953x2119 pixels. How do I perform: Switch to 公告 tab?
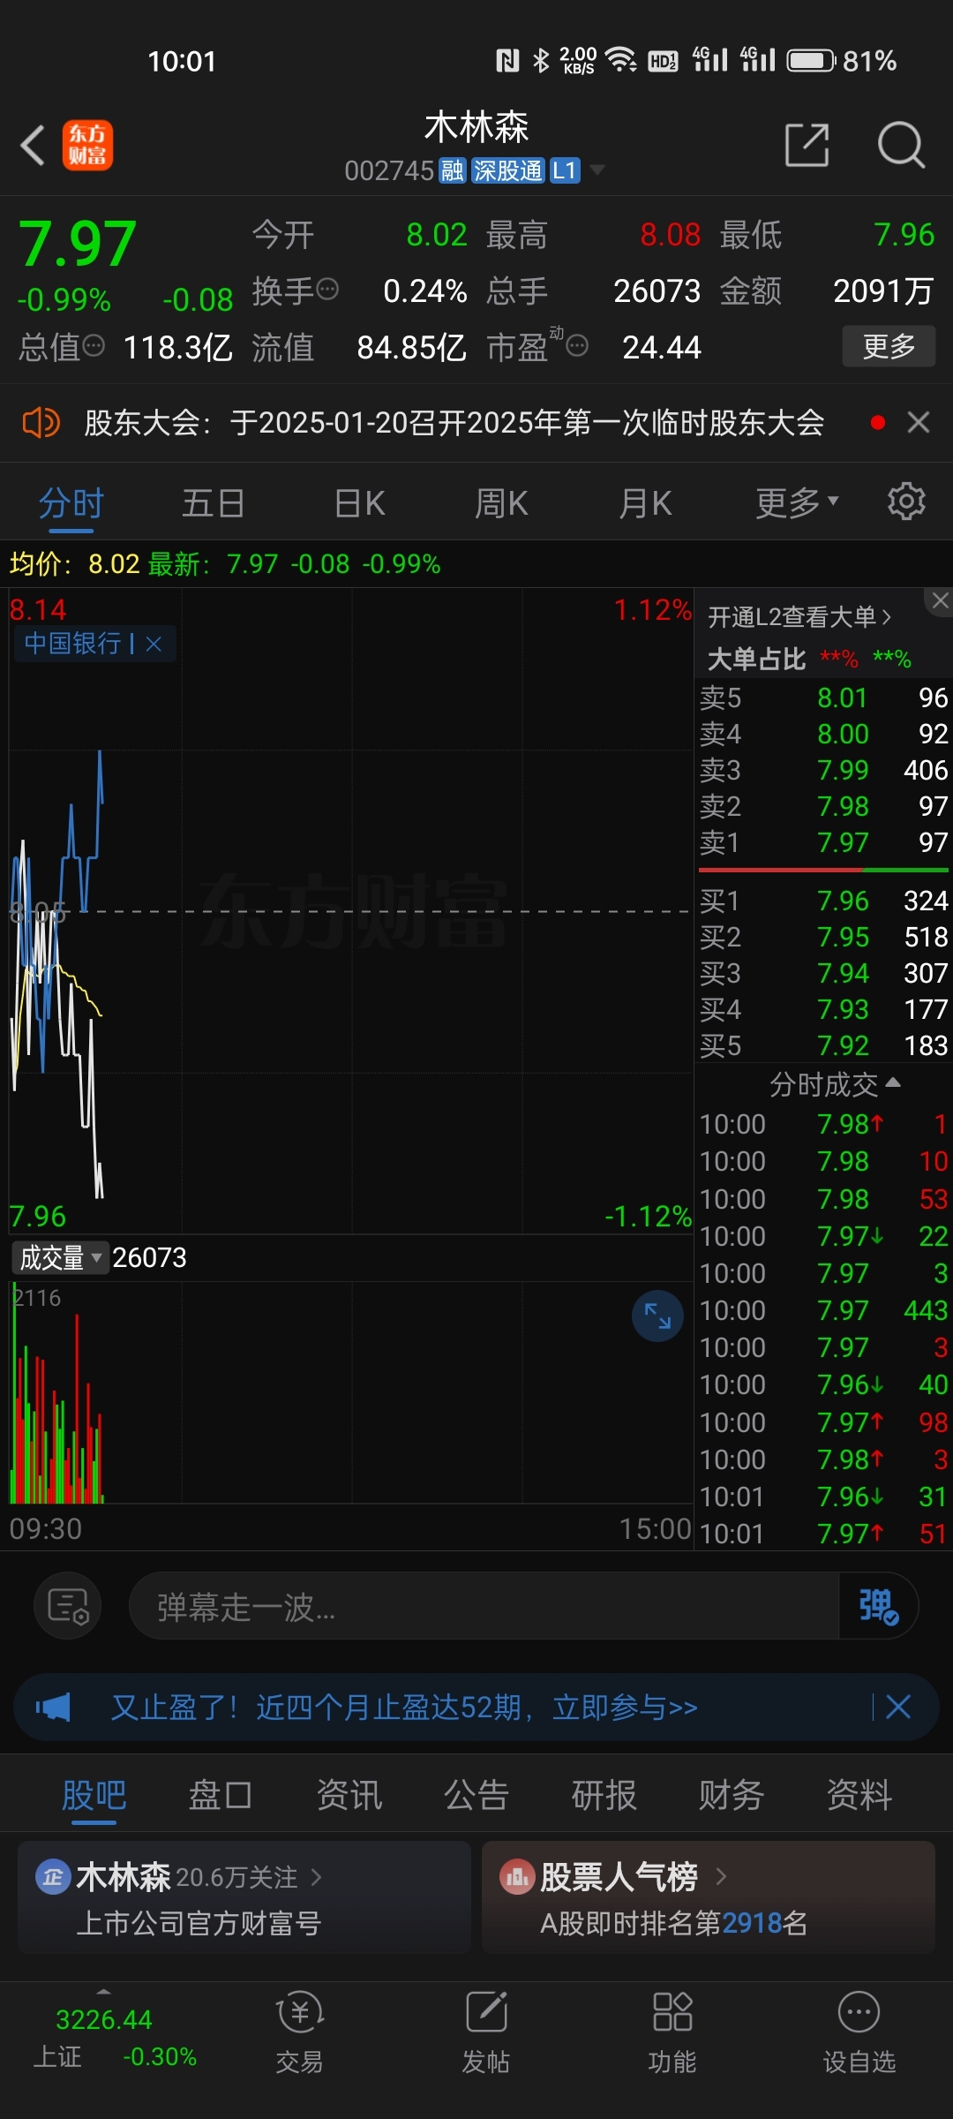(x=476, y=1796)
